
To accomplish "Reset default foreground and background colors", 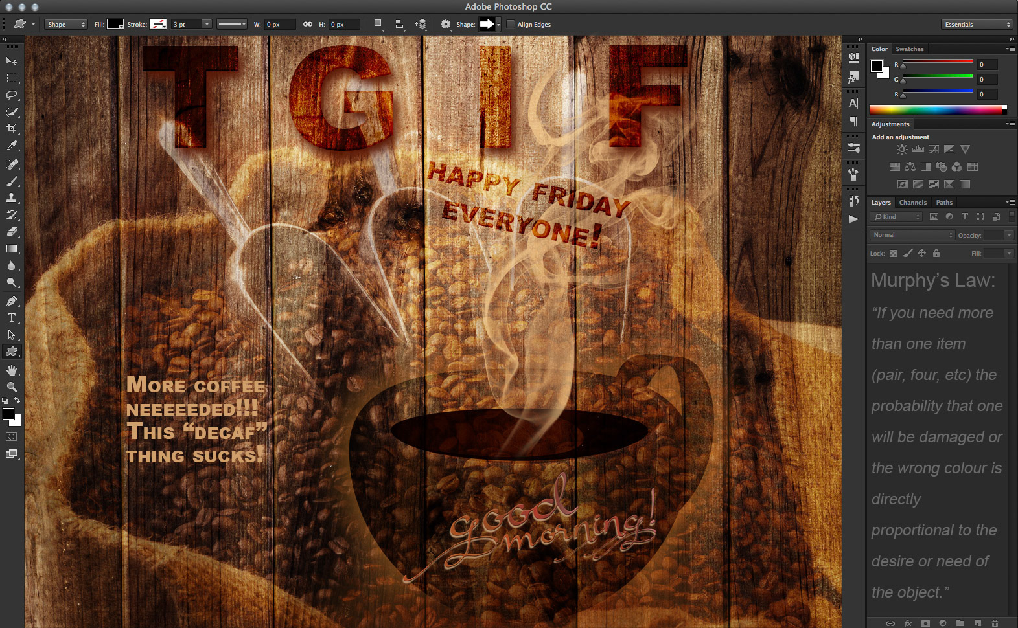I will tap(5, 401).
